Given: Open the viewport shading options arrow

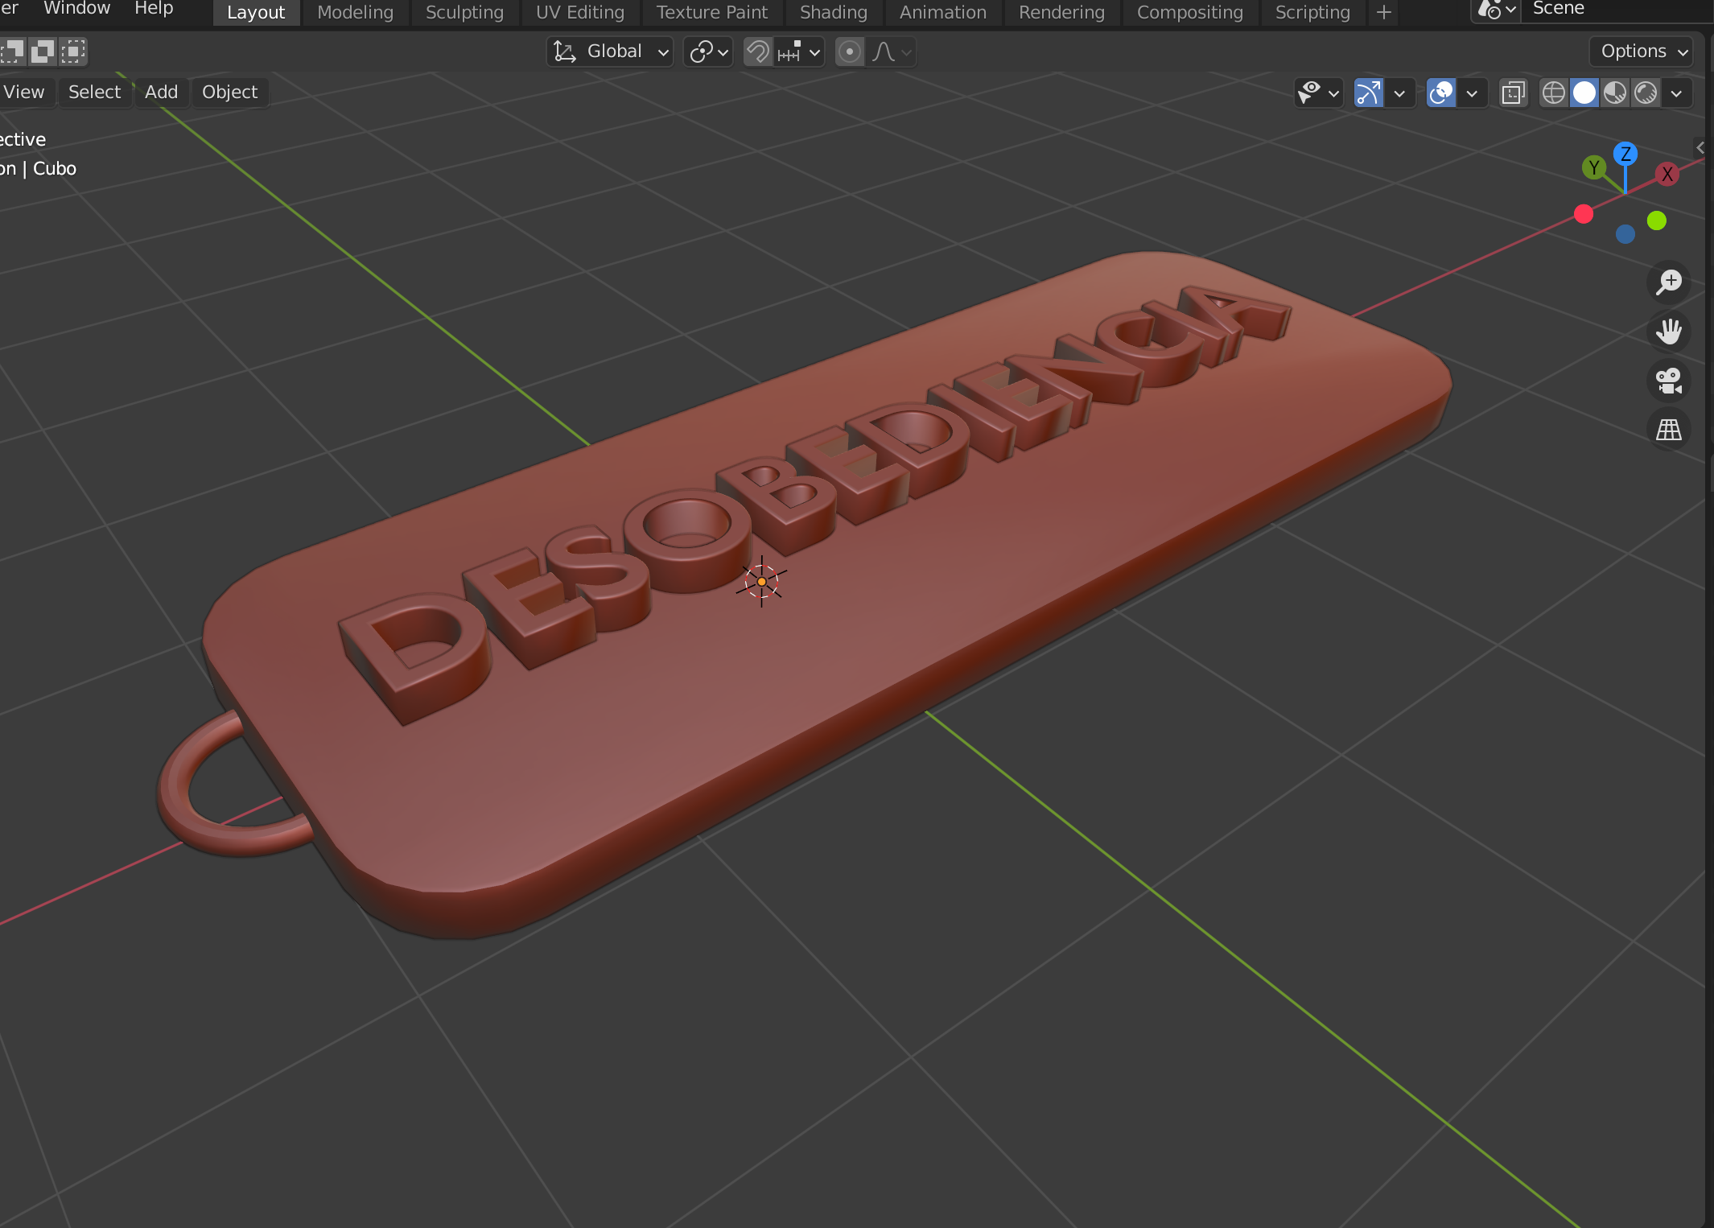Looking at the screenshot, I should tap(1676, 93).
